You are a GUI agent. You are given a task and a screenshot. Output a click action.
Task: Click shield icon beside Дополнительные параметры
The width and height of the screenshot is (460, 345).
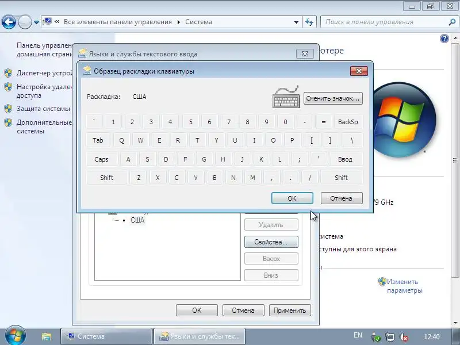8,122
